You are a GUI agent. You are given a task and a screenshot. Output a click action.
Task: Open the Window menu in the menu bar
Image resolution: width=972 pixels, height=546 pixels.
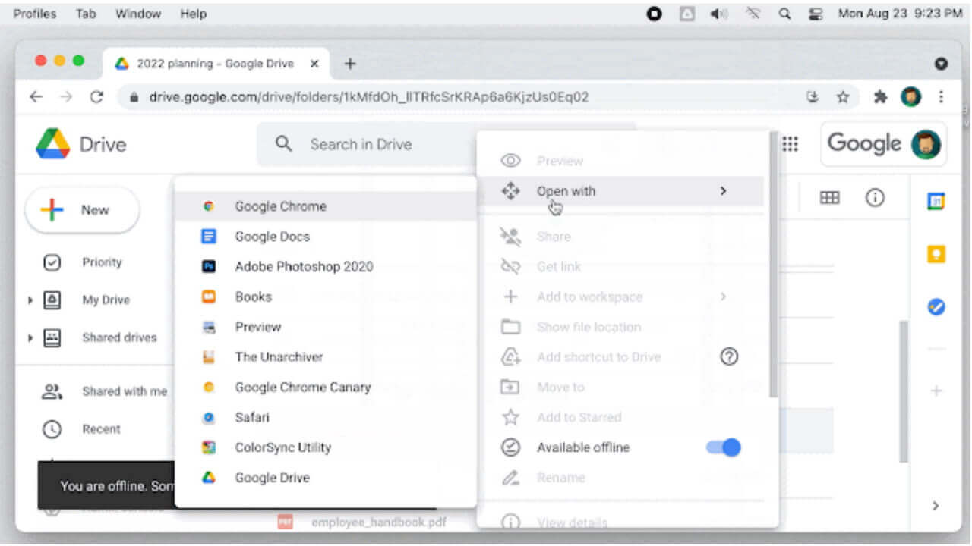click(137, 13)
